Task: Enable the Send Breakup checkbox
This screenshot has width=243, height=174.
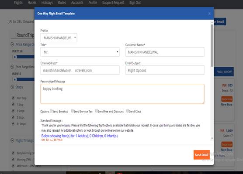Action: point(51,111)
